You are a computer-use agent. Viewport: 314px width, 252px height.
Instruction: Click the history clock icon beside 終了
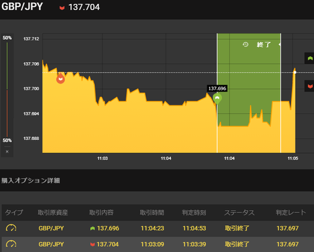coord(245,45)
